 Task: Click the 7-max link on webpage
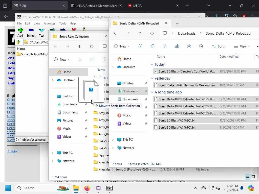tap(12, 151)
